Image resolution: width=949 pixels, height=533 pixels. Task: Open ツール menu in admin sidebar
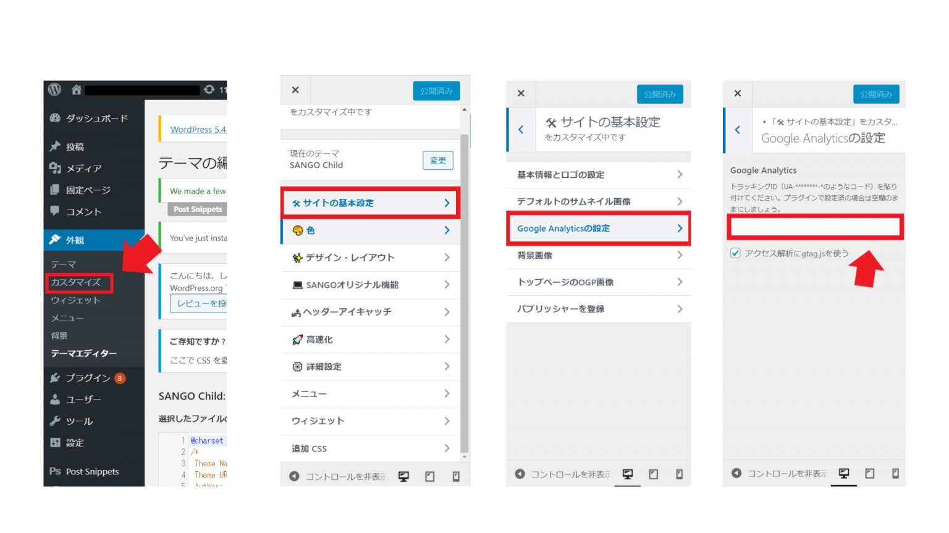tap(94, 421)
